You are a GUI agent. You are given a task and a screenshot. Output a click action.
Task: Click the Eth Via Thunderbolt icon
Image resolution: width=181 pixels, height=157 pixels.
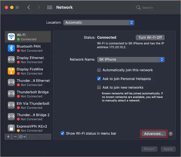pos(11,105)
